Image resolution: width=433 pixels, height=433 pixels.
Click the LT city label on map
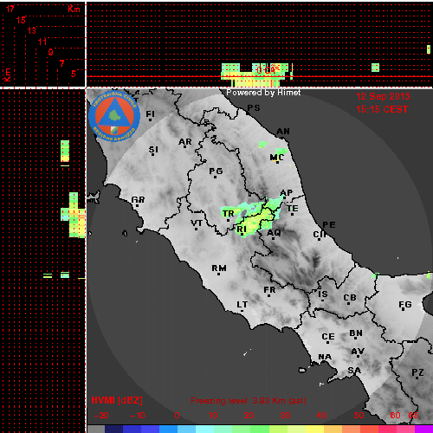click(242, 305)
